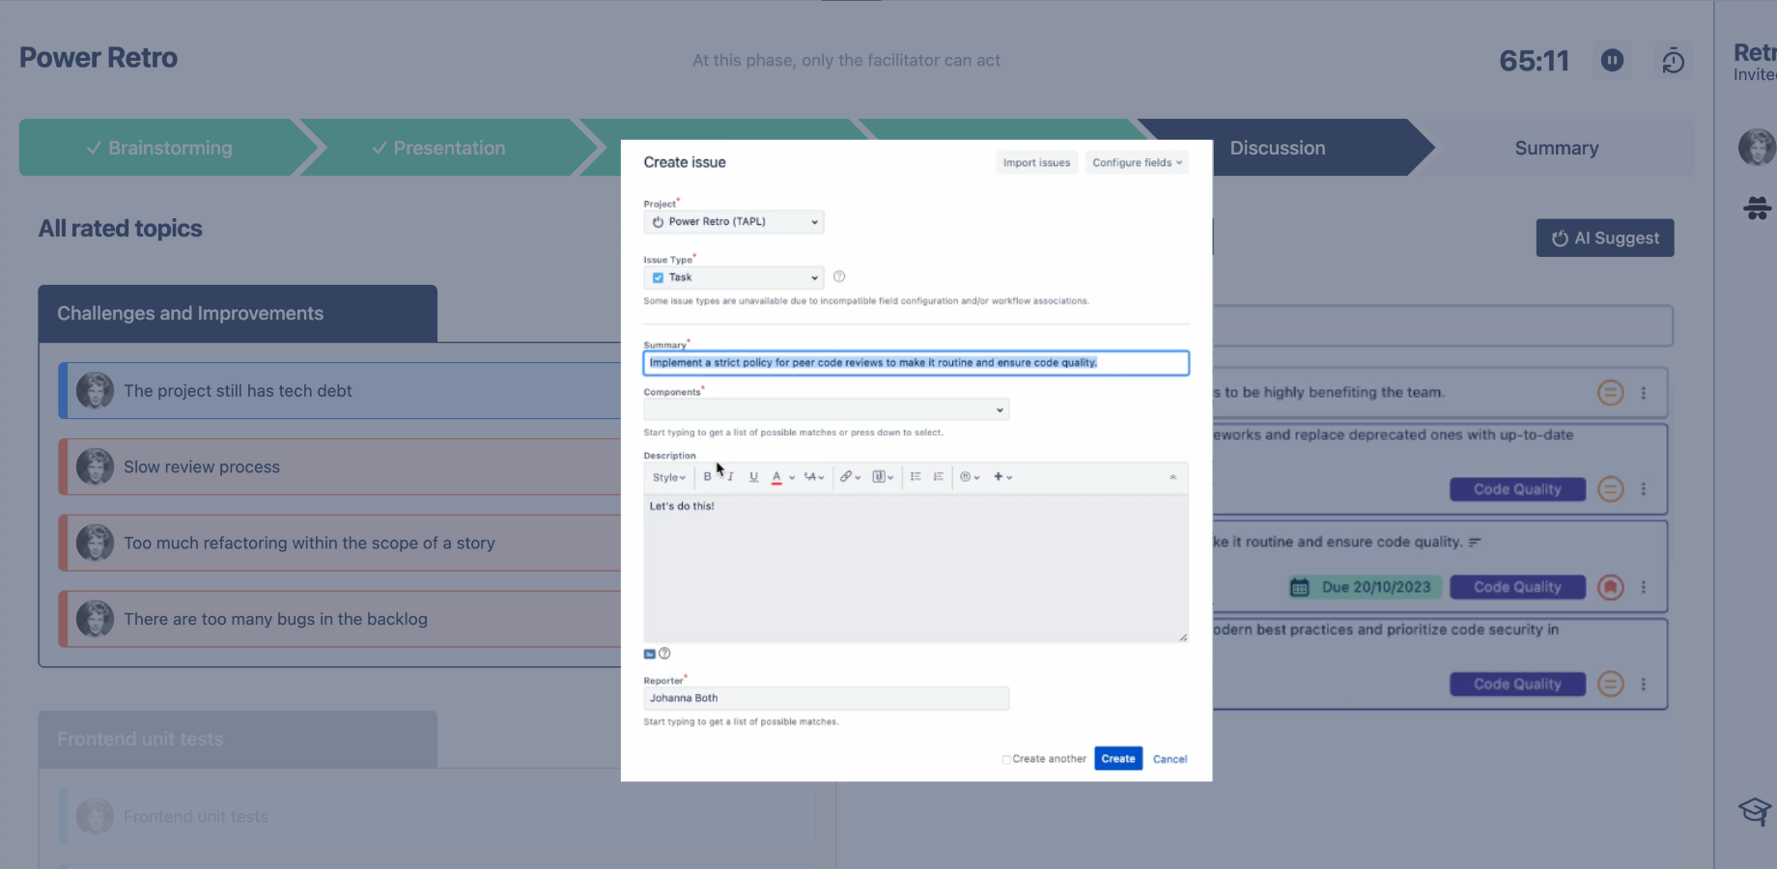Image resolution: width=1777 pixels, height=869 pixels.
Task: Apply bold formatting in description toolbar
Action: pos(707,477)
